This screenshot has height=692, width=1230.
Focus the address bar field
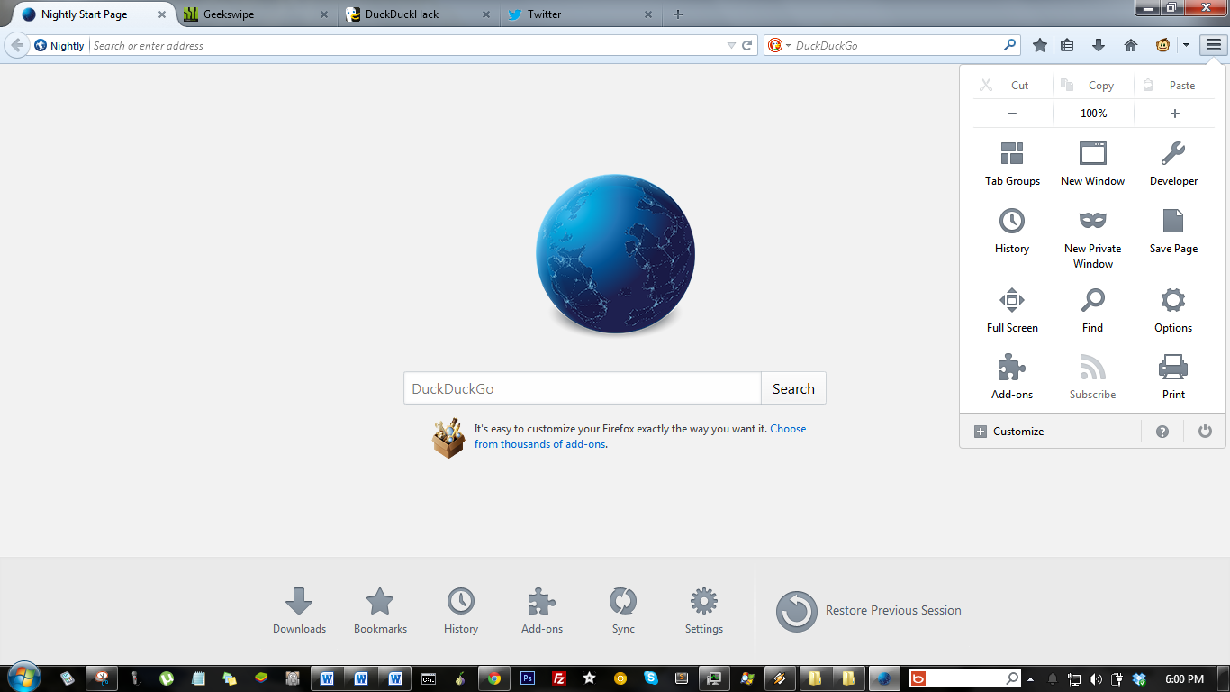pyautogui.click(x=408, y=45)
